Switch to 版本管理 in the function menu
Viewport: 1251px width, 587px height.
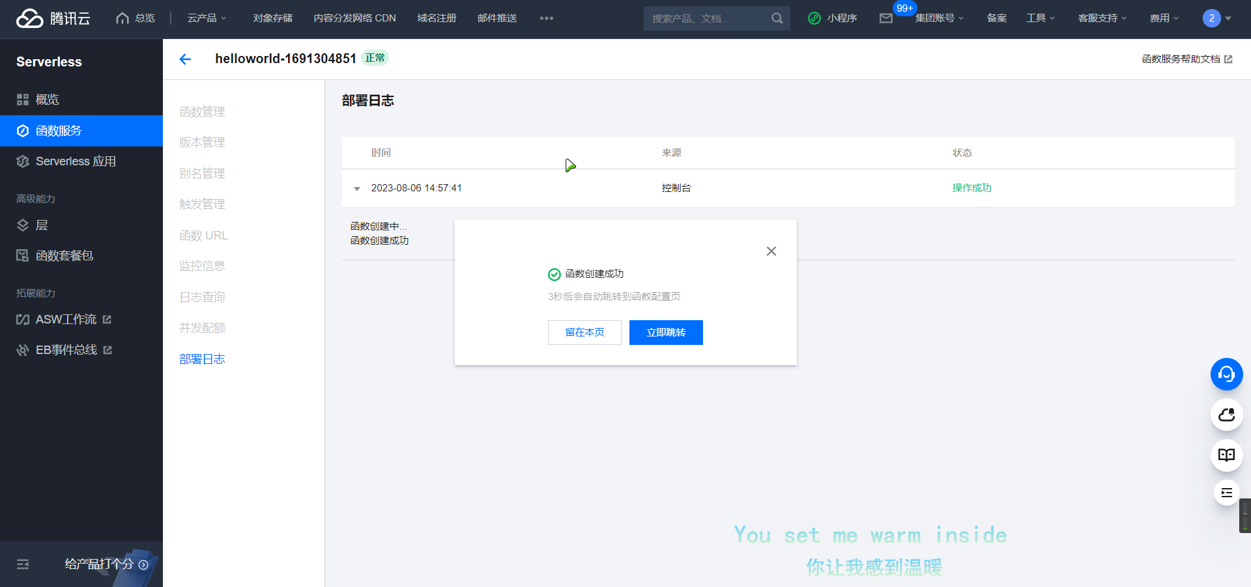coord(201,142)
